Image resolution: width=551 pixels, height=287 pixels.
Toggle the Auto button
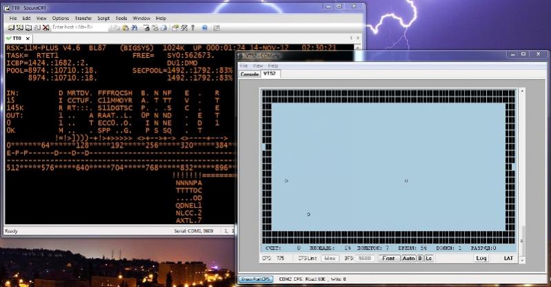click(408, 258)
